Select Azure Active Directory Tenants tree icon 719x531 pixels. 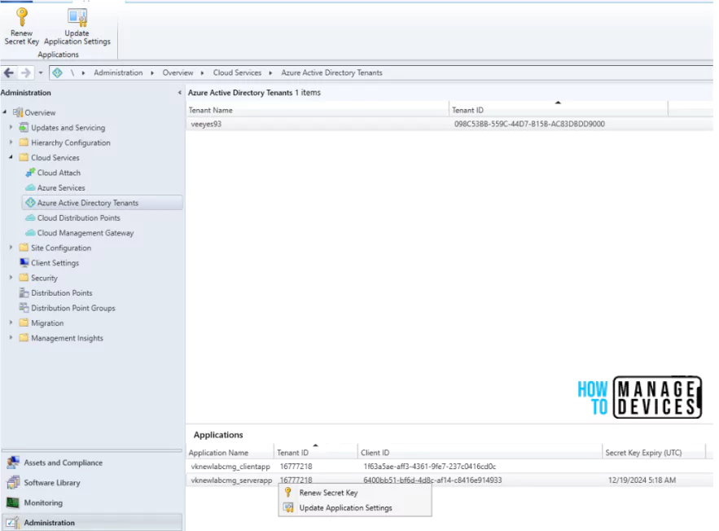tap(30, 202)
